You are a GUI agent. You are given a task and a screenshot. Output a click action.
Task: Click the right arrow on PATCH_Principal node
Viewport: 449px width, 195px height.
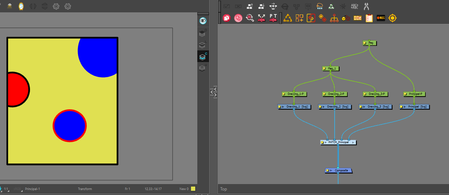tap(353, 142)
